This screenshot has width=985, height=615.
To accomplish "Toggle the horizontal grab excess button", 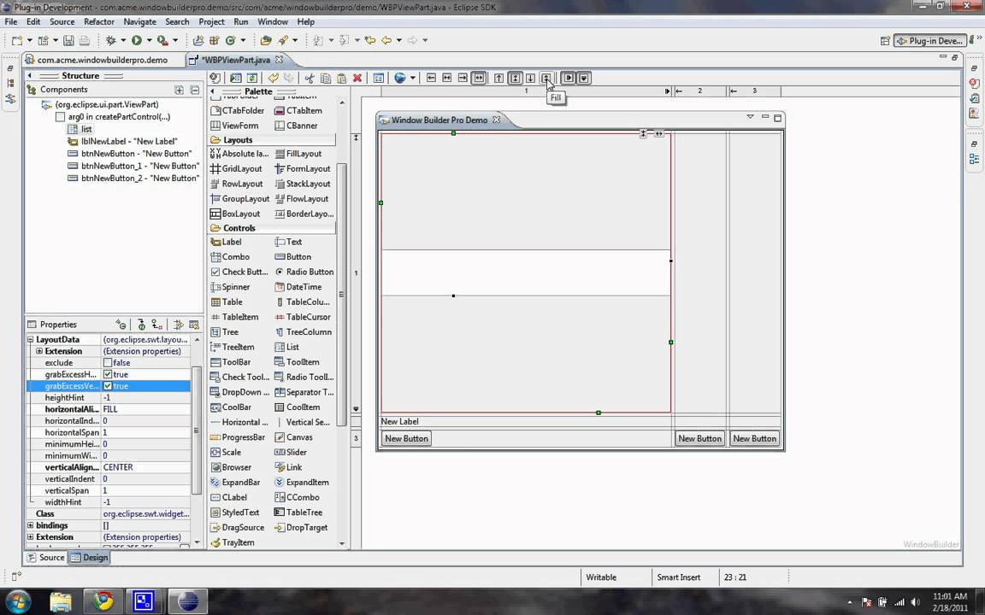I will point(568,78).
